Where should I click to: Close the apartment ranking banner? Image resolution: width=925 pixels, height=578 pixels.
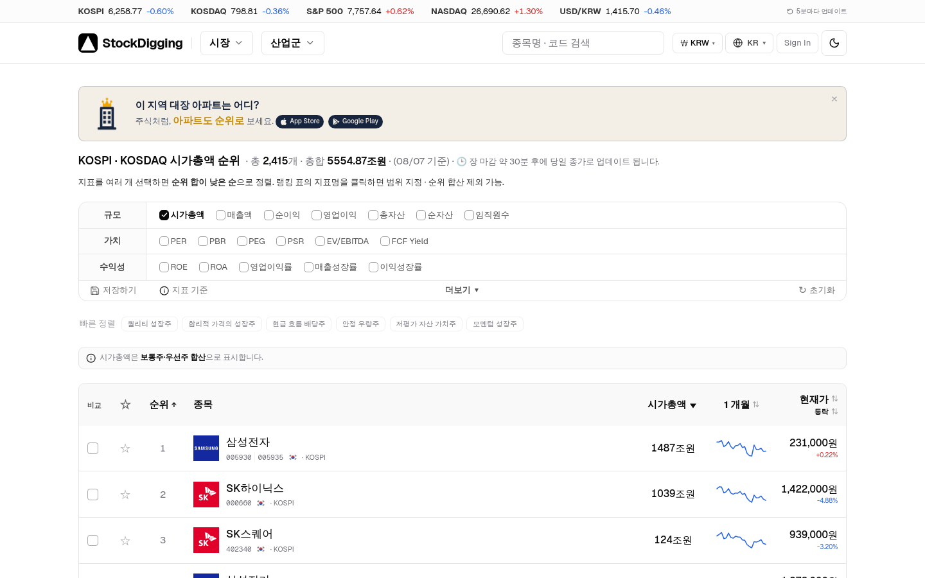tap(834, 99)
